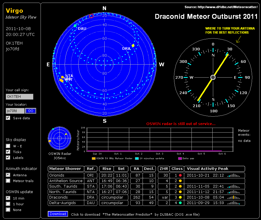
Task: Click the orange class dot for South. Taurids
Action: tap(180, 186)
